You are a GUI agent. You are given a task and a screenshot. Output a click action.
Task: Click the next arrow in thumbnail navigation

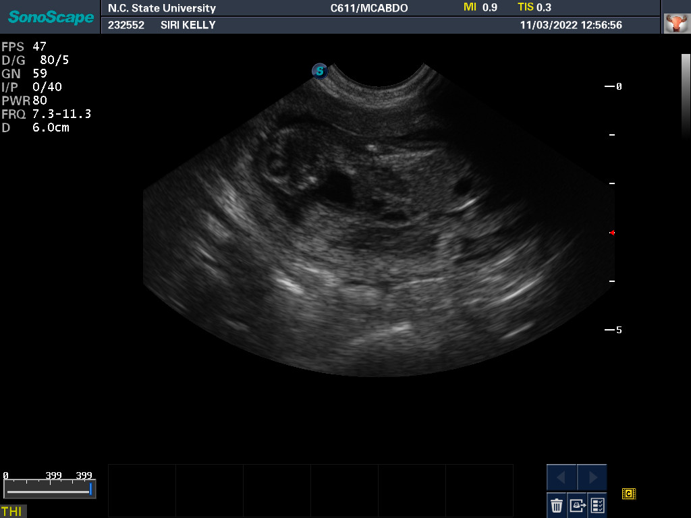click(x=592, y=478)
